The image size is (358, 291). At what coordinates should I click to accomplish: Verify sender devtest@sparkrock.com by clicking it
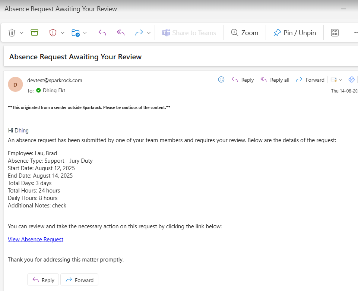(54, 80)
